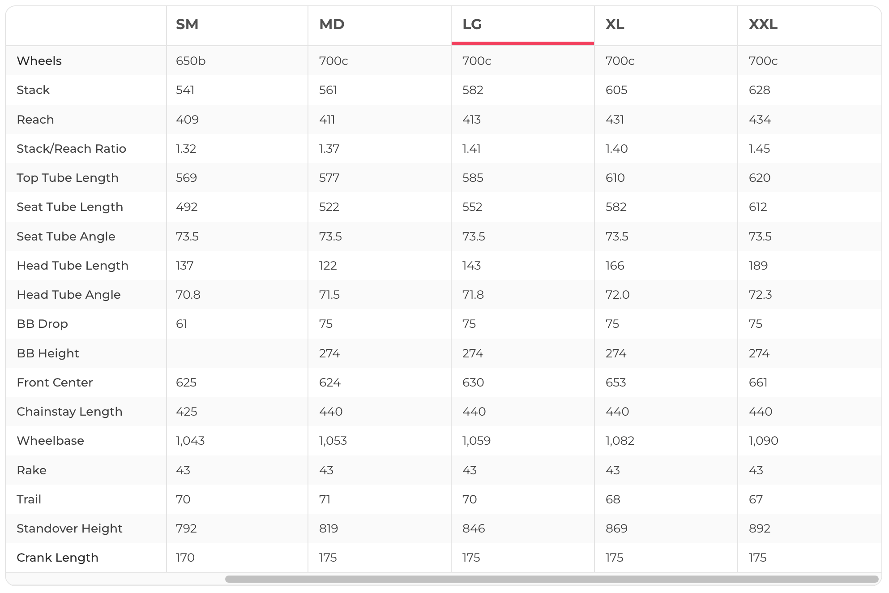
Task: Click the XL Reach value 431
Action: [x=615, y=120]
